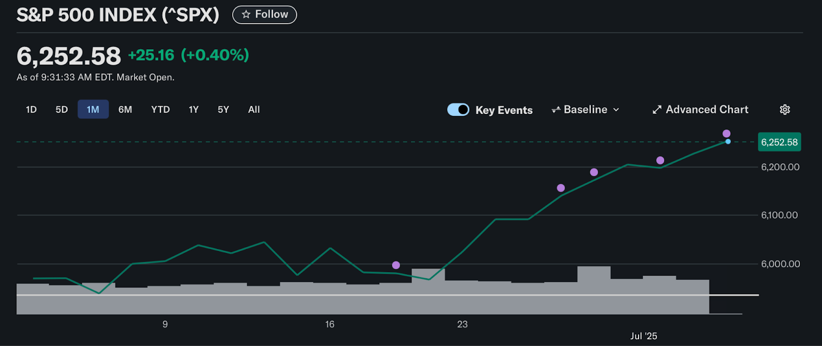Click the 23 date axis label
The width and height of the screenshot is (822, 346).
(x=462, y=324)
